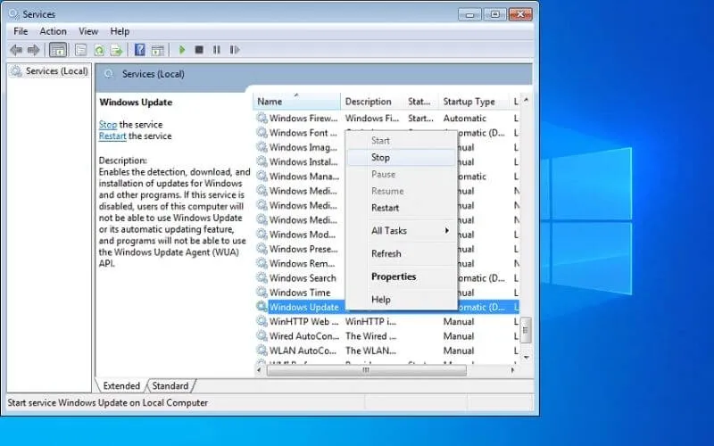Click the Restart the service link

click(x=112, y=136)
